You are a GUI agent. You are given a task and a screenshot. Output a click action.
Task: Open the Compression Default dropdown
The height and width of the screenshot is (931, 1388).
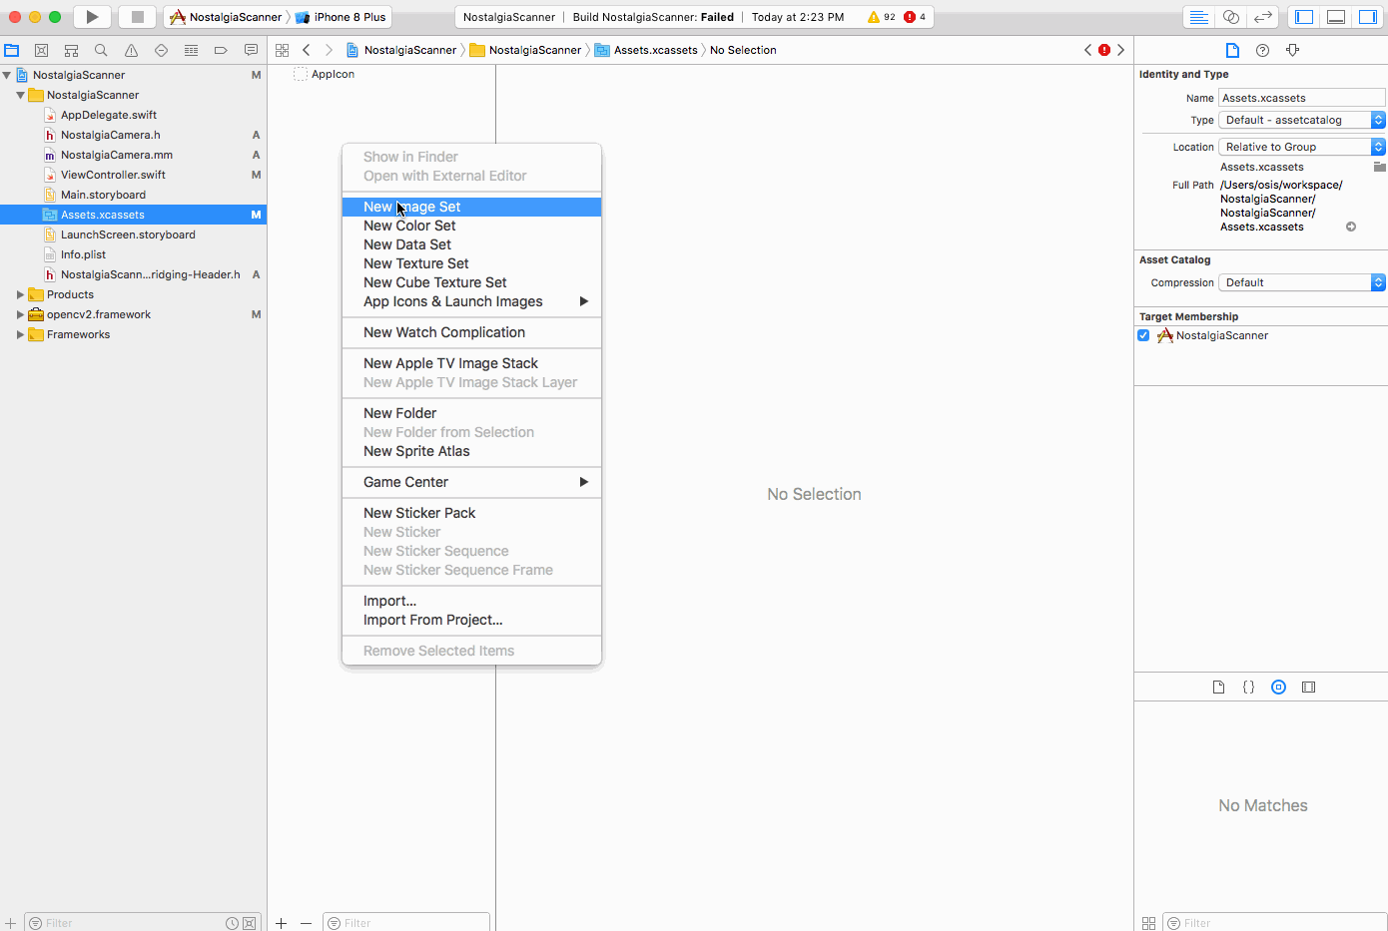(1302, 282)
